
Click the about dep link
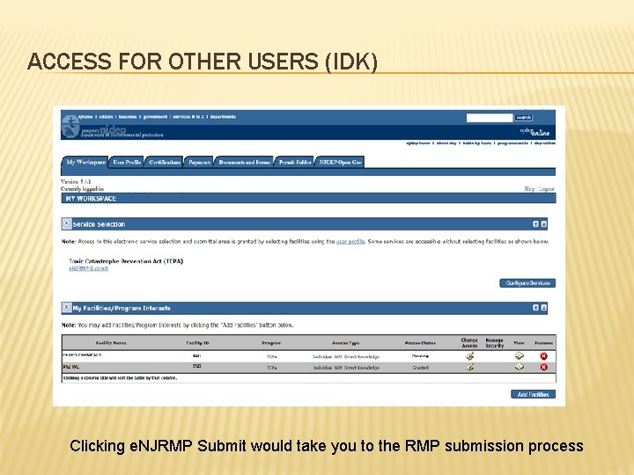[x=446, y=143]
